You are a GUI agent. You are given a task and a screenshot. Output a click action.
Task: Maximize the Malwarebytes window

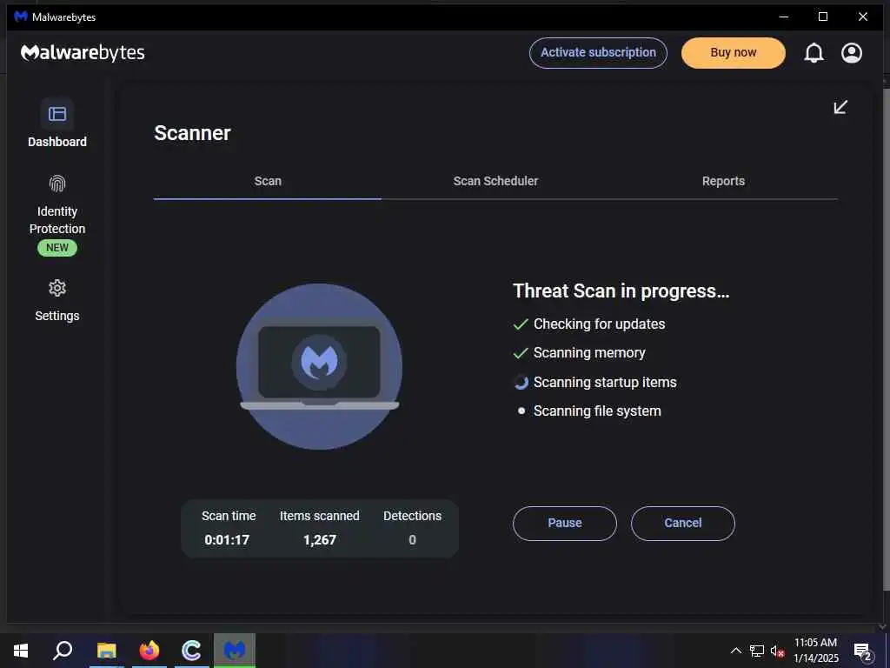pyautogui.click(x=823, y=17)
